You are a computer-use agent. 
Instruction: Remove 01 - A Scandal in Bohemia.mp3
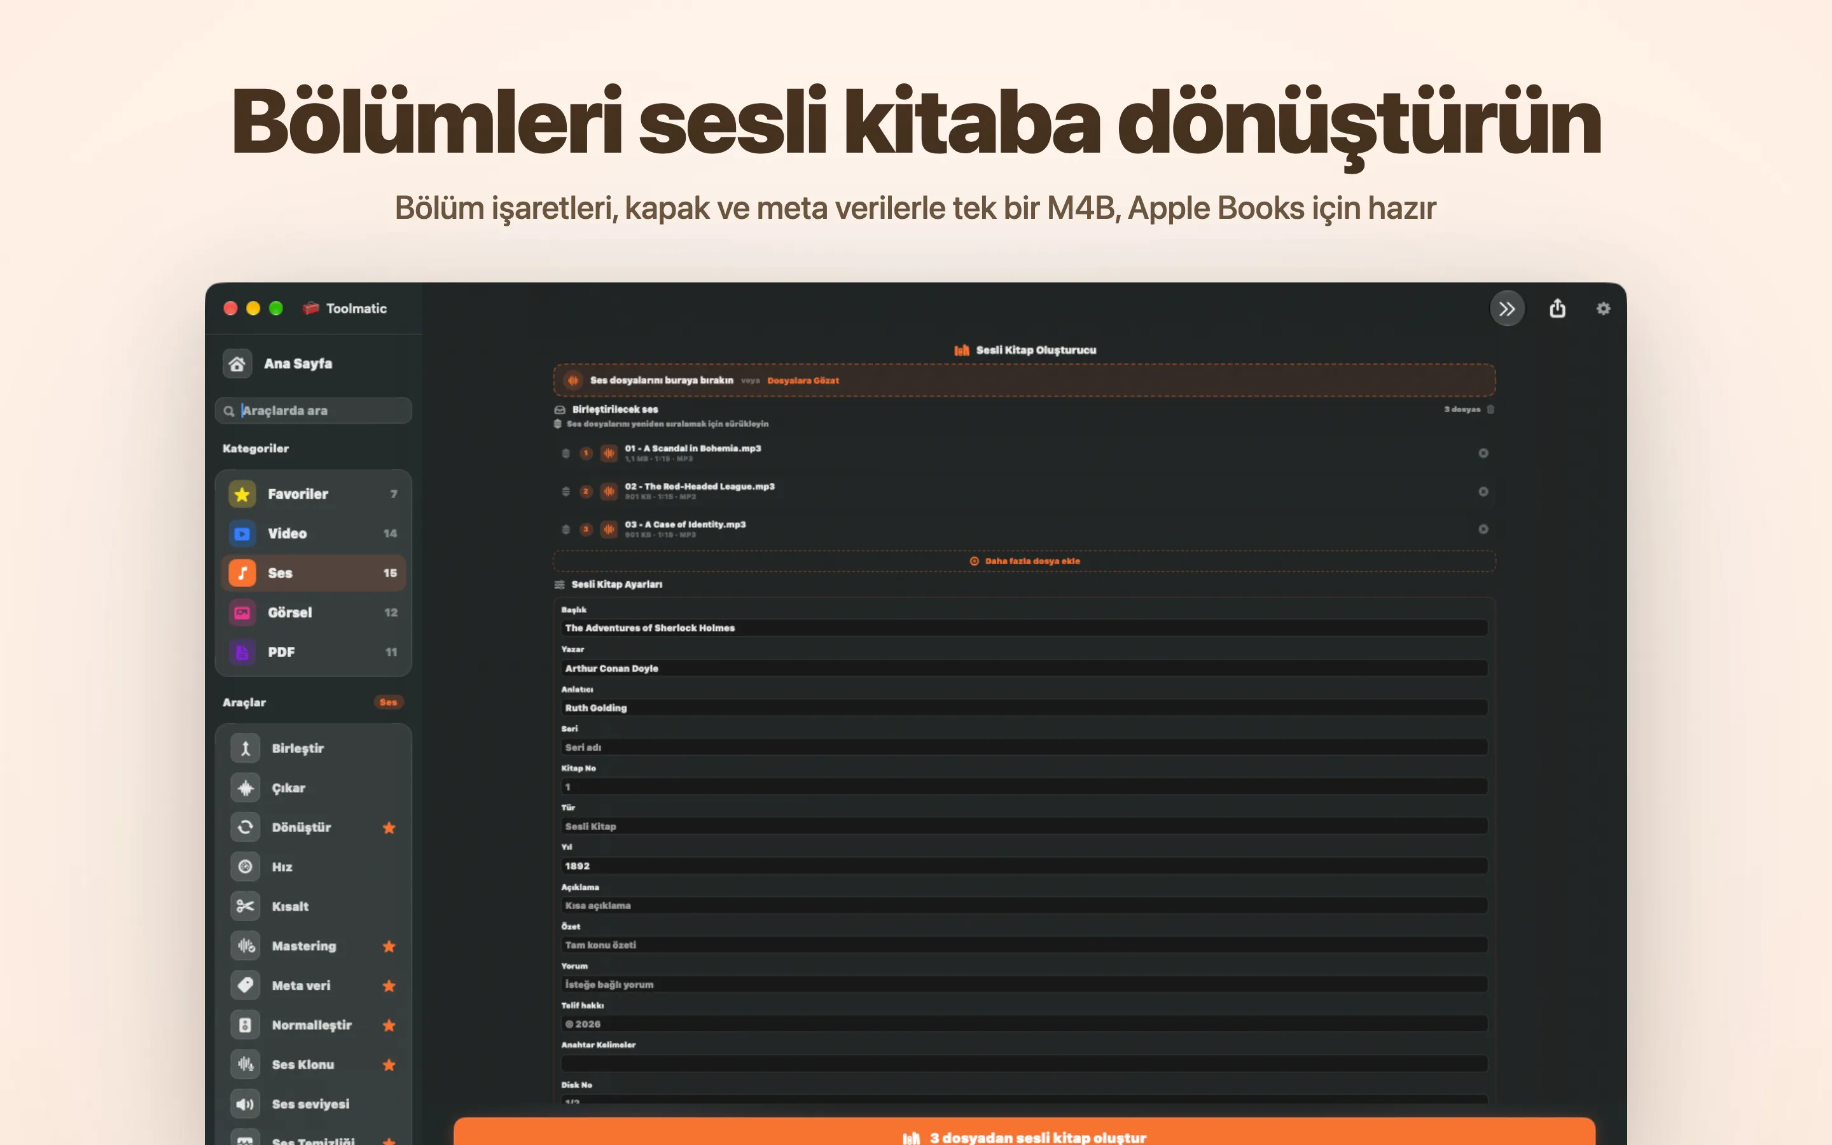pyautogui.click(x=1483, y=453)
